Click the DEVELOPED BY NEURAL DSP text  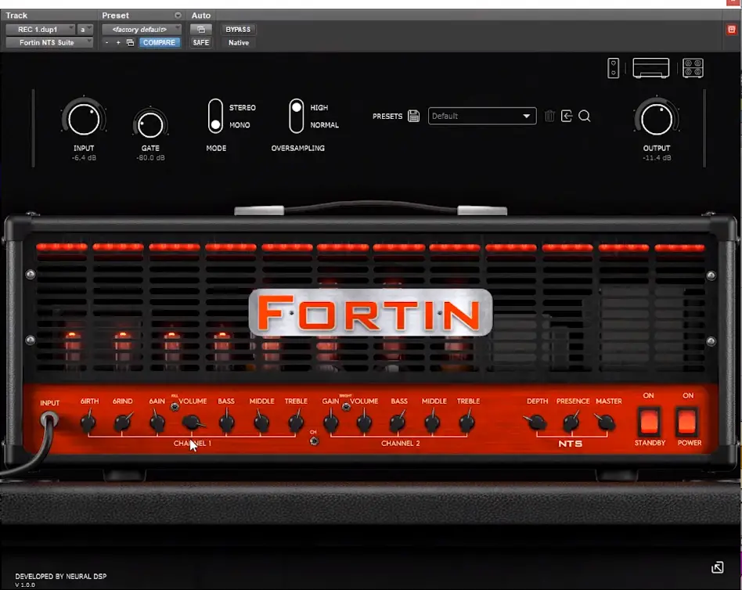[x=60, y=576]
